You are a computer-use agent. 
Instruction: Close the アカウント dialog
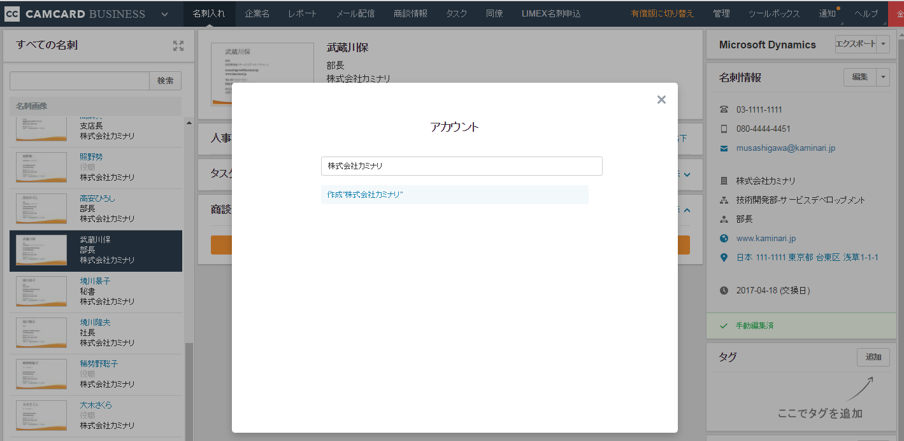pos(661,99)
